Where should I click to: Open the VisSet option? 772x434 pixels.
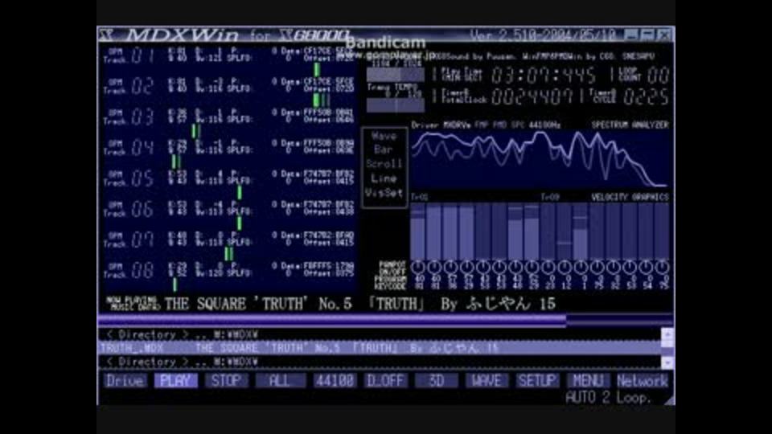click(x=384, y=192)
